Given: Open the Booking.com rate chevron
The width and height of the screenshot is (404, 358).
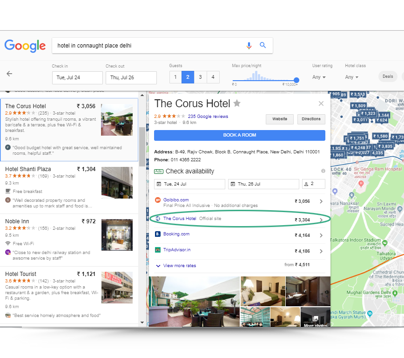Looking at the screenshot, I should click(321, 235).
